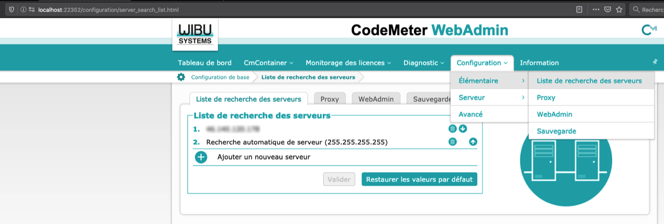The width and height of the screenshot is (664, 224).
Task: Click the gear icon in breadcrumb bar
Action: [x=181, y=77]
